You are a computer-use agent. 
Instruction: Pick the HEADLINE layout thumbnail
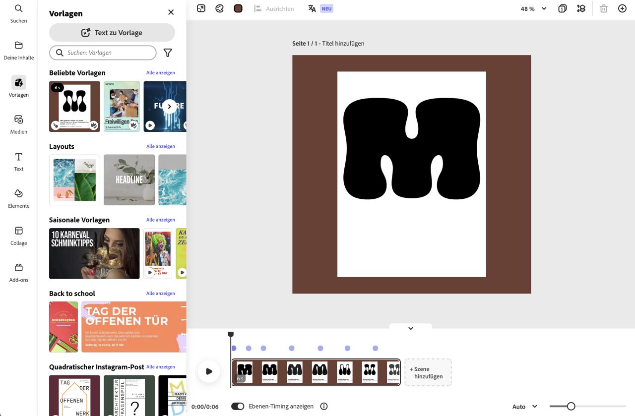click(x=129, y=180)
